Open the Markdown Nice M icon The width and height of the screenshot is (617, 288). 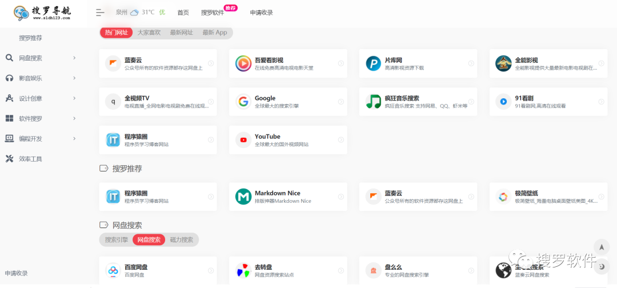point(243,197)
